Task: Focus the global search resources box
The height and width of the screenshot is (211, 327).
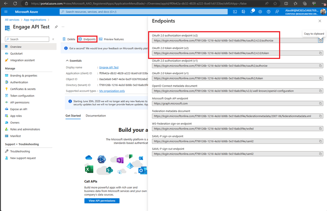Action: pyautogui.click(x=144, y=12)
